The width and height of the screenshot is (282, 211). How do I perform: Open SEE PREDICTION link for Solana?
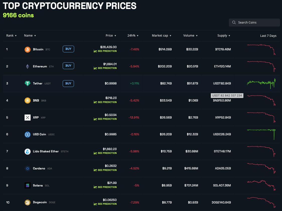(107, 187)
